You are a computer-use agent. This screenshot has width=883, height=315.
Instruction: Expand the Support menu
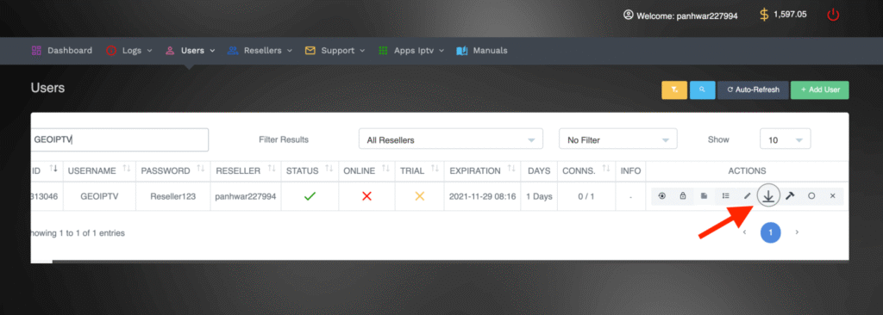coord(335,51)
